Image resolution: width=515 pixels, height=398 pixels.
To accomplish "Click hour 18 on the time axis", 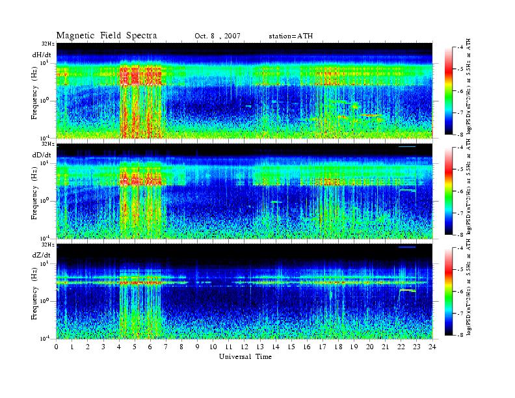I will click(338, 347).
